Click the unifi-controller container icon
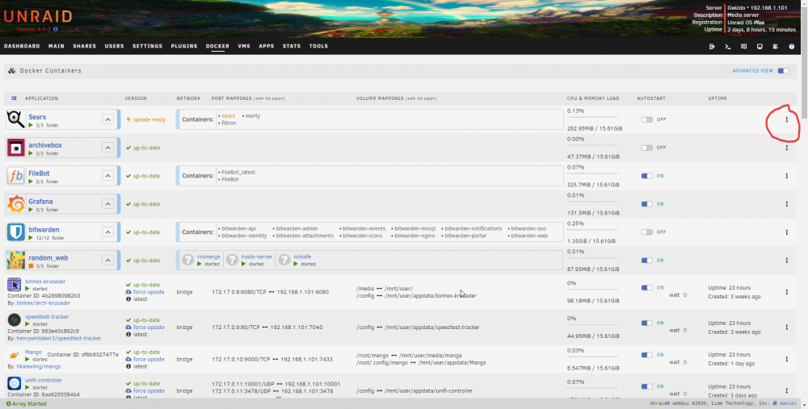The image size is (808, 409). (x=15, y=383)
